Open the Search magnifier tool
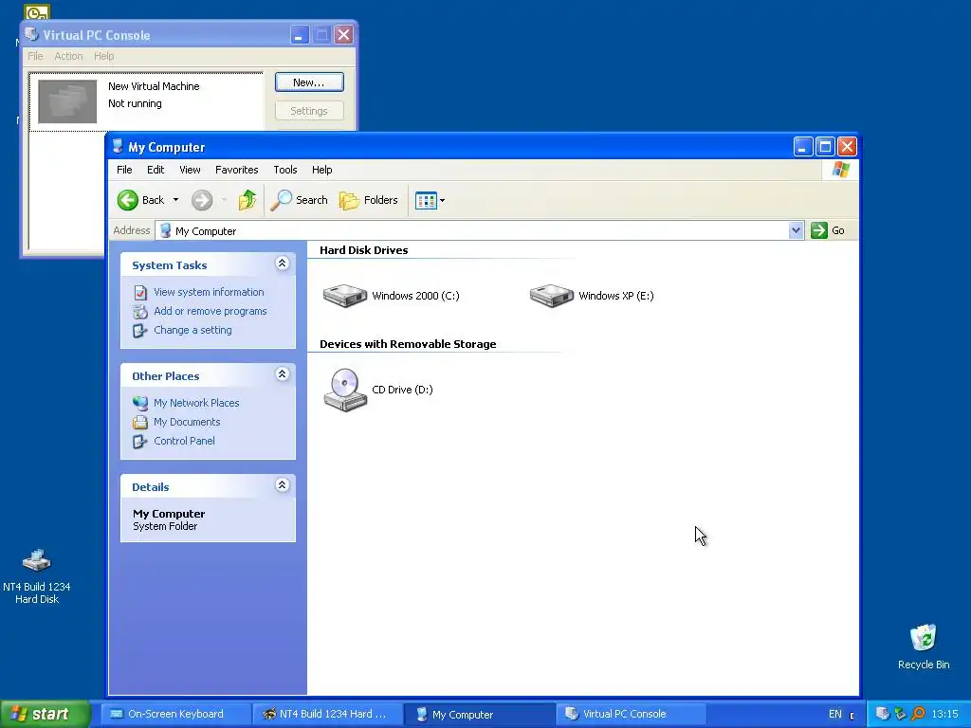 [299, 200]
